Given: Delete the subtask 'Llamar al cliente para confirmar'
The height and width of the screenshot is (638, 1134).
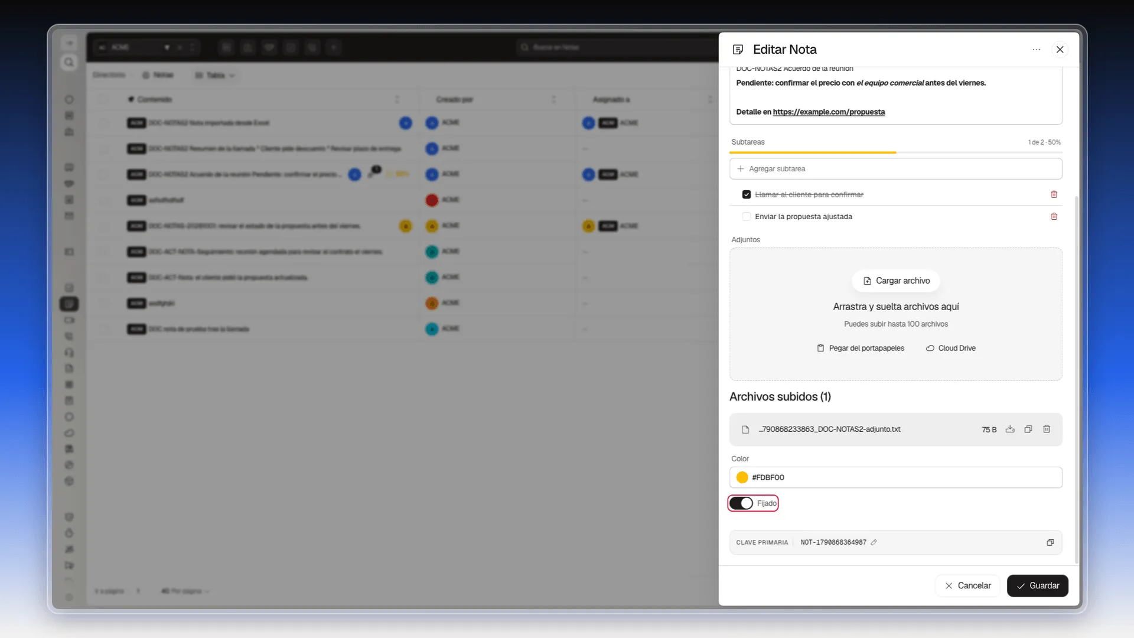Looking at the screenshot, I should point(1054,194).
